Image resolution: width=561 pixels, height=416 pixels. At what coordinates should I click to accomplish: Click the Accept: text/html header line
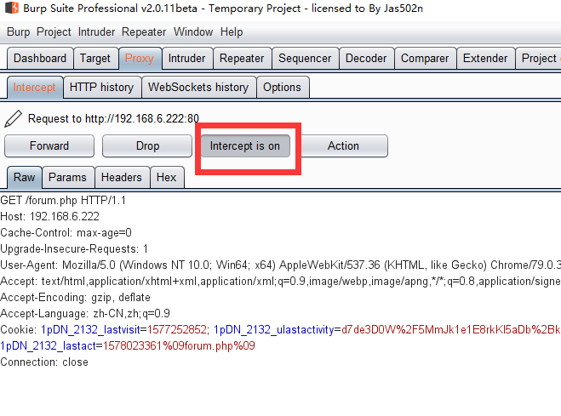click(x=281, y=282)
